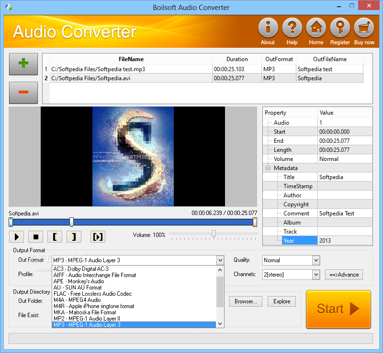Click the playback position slider handle
This screenshot has width=383, height=353.
point(71,222)
